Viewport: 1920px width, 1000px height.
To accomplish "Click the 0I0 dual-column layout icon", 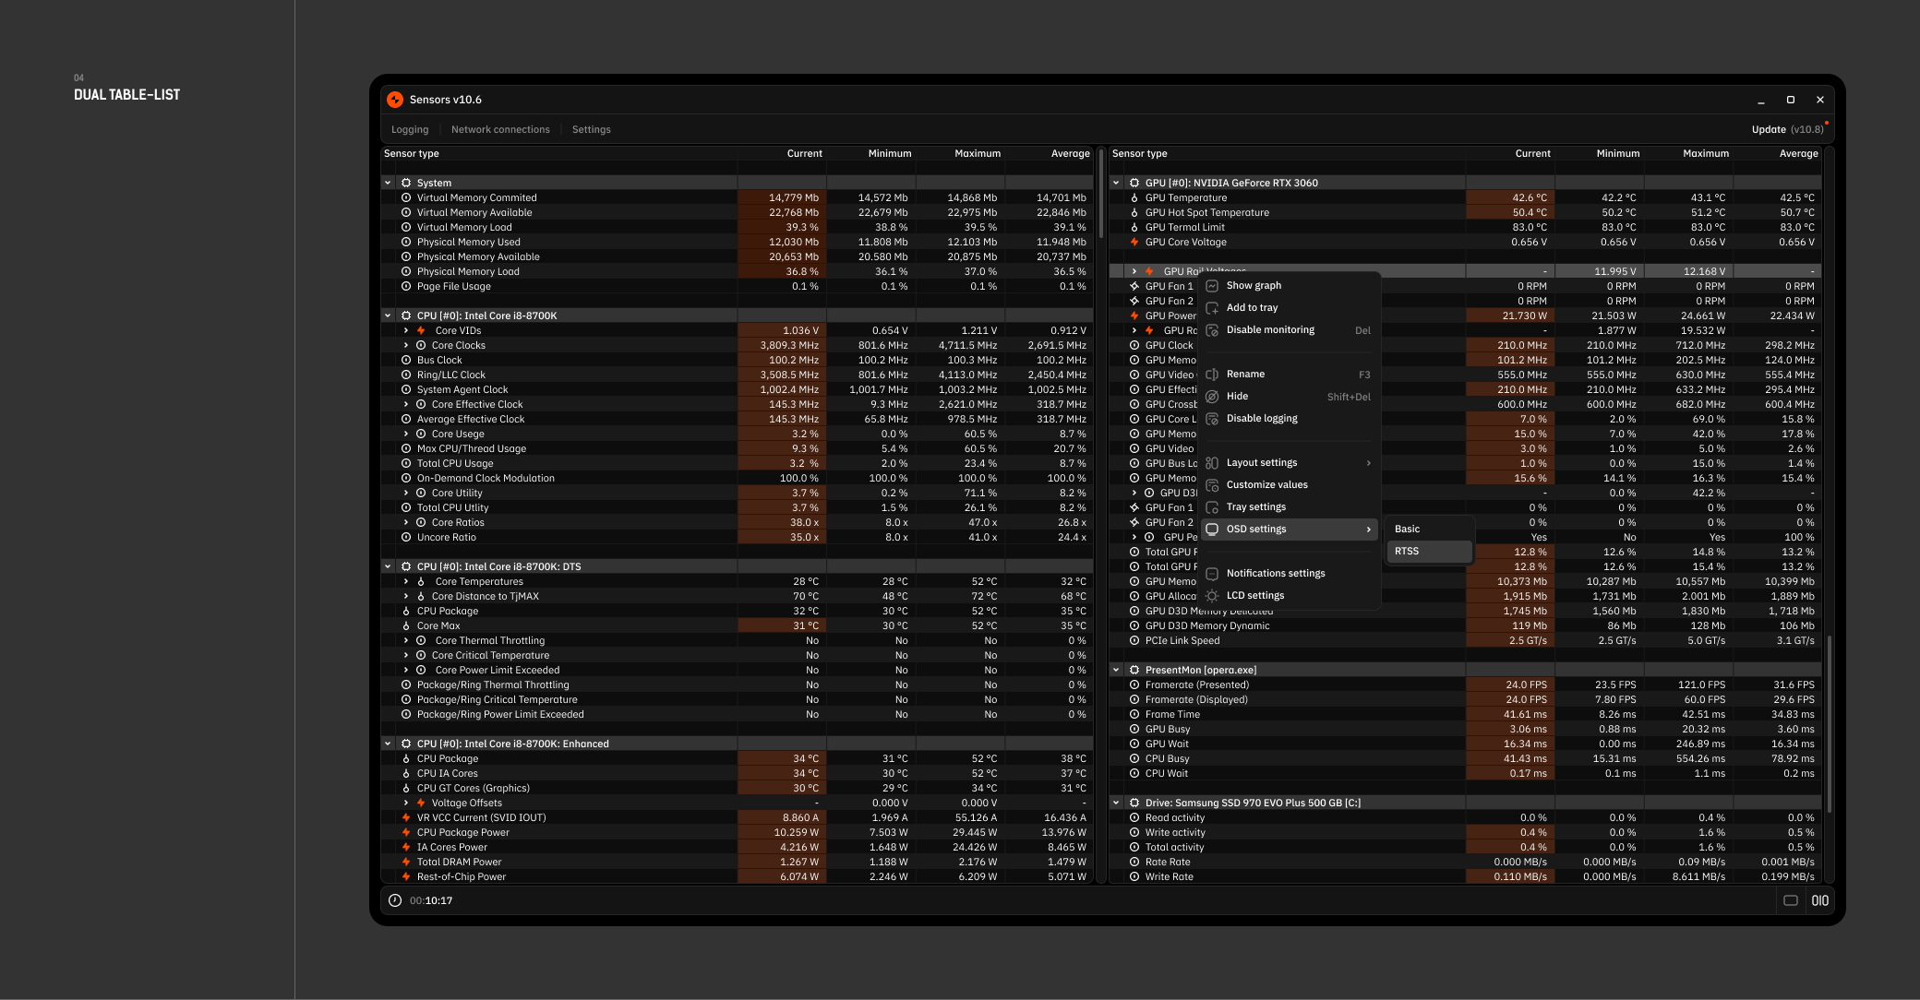I will point(1819,900).
